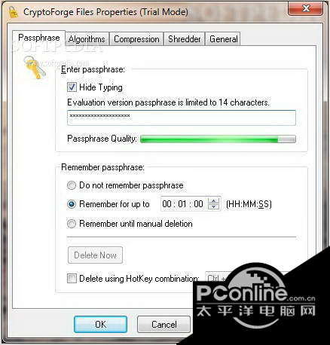Viewport: 330px width, 345px height.
Task: Open the Compression tab
Action: pos(136,39)
